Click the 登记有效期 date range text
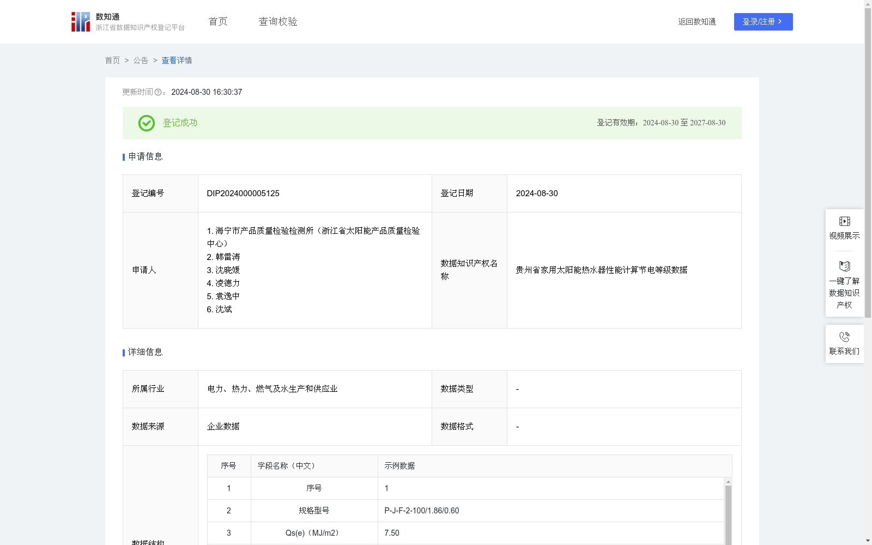The width and height of the screenshot is (872, 545). [661, 123]
